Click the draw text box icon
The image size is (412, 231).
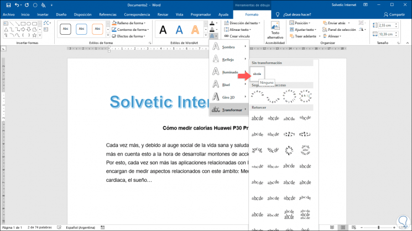point(46,30)
